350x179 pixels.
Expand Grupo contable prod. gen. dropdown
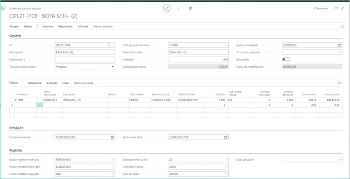(112, 167)
